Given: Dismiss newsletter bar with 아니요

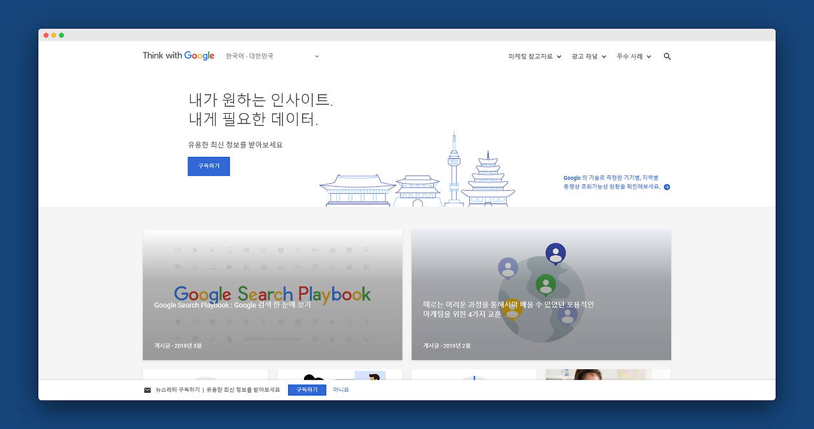Looking at the screenshot, I should [341, 390].
